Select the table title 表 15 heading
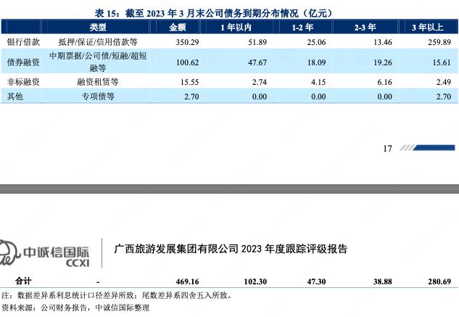The height and width of the screenshot is (317, 459). click(214, 13)
